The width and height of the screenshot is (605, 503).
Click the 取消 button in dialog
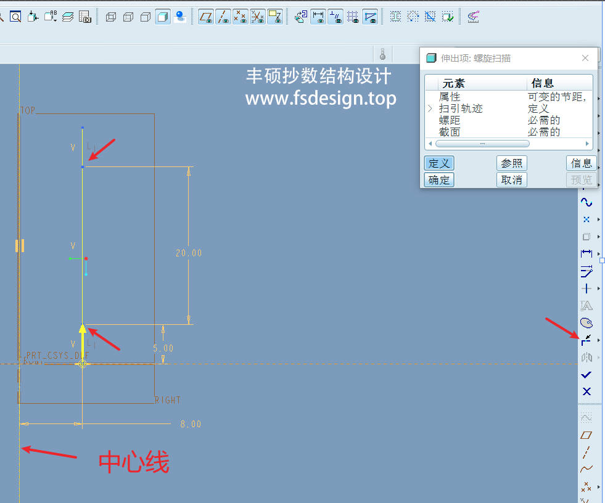click(x=511, y=179)
